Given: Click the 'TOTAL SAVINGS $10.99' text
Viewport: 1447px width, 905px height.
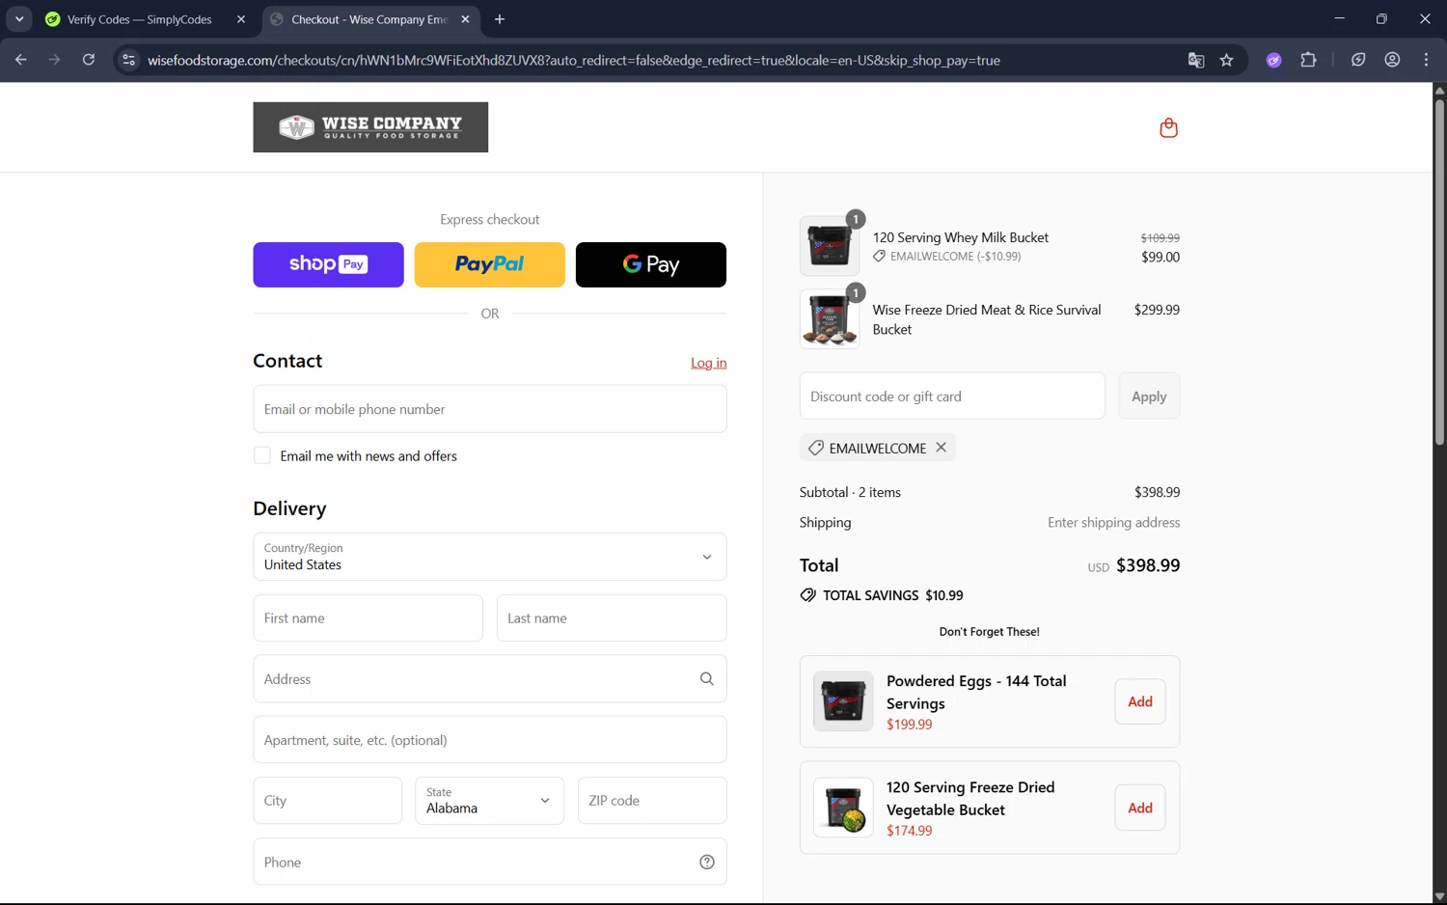Looking at the screenshot, I should click(893, 595).
